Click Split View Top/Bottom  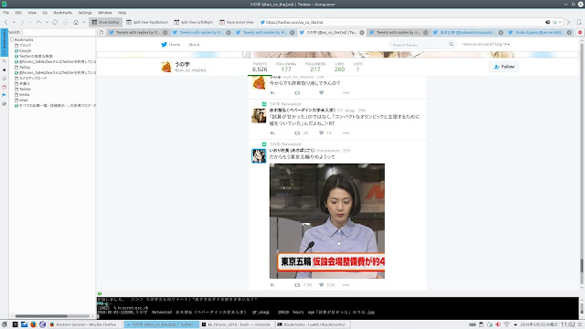pos(147,22)
